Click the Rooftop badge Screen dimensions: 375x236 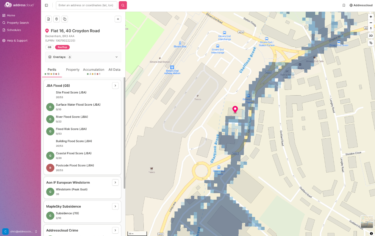(62, 47)
